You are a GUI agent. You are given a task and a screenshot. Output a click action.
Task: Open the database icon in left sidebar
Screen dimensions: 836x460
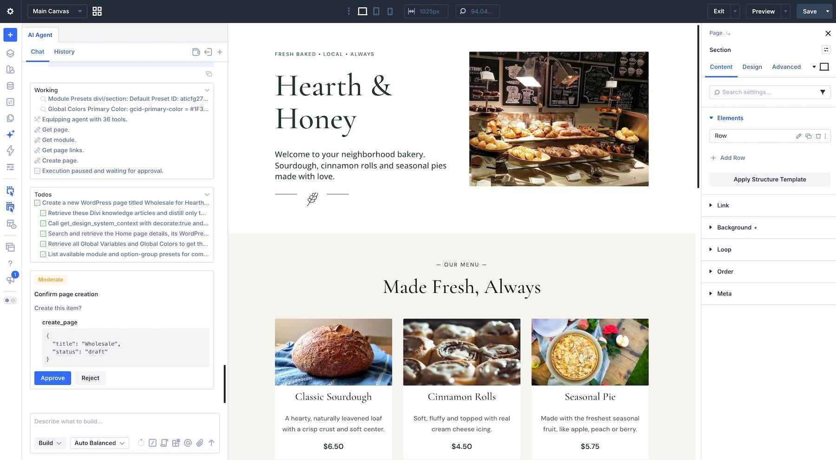[10, 86]
